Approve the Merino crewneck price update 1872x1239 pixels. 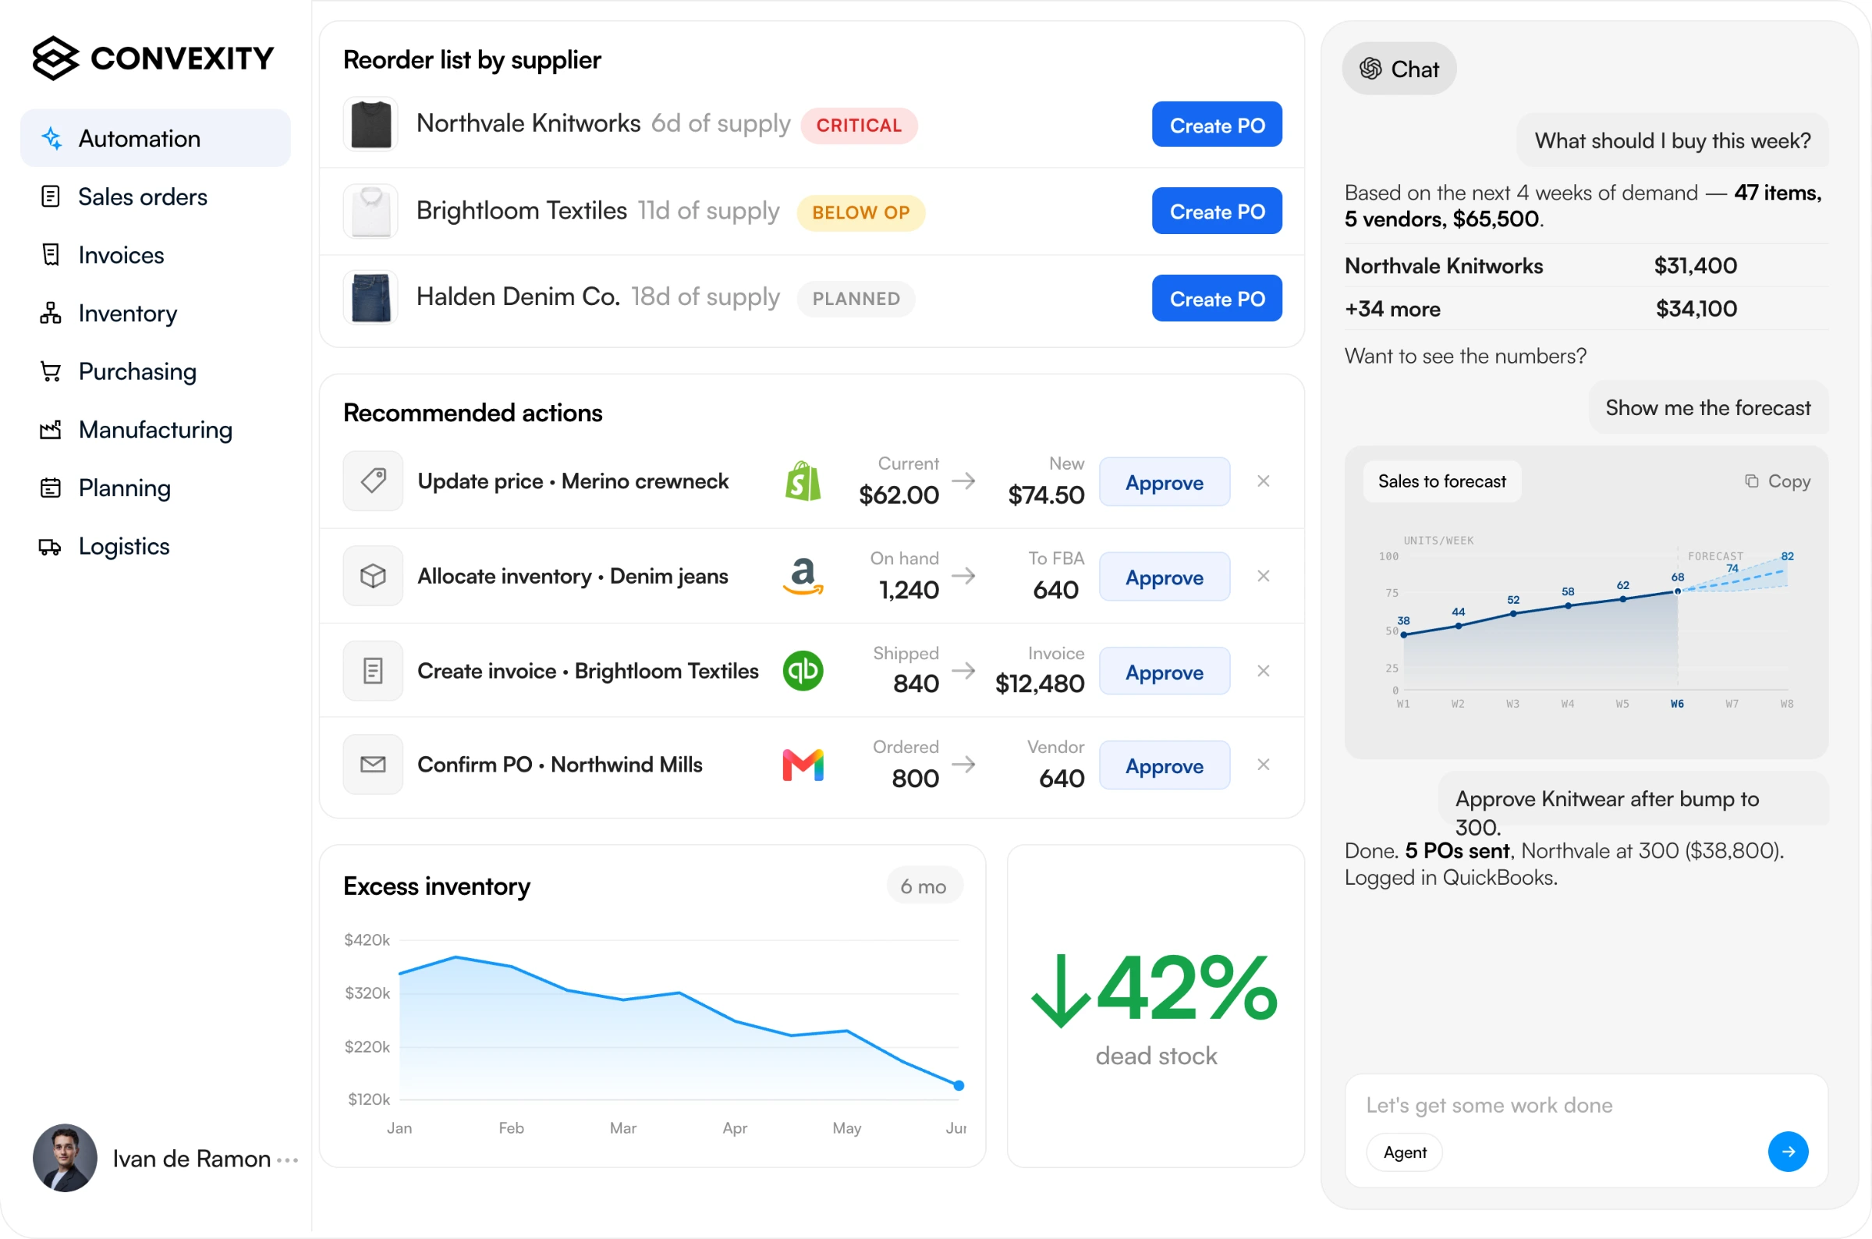1165,482
